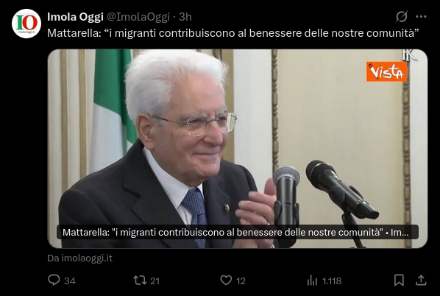Open the Mattarella article card image
Image resolution: width=440 pixels, height=296 pixels.
(x=238, y=149)
